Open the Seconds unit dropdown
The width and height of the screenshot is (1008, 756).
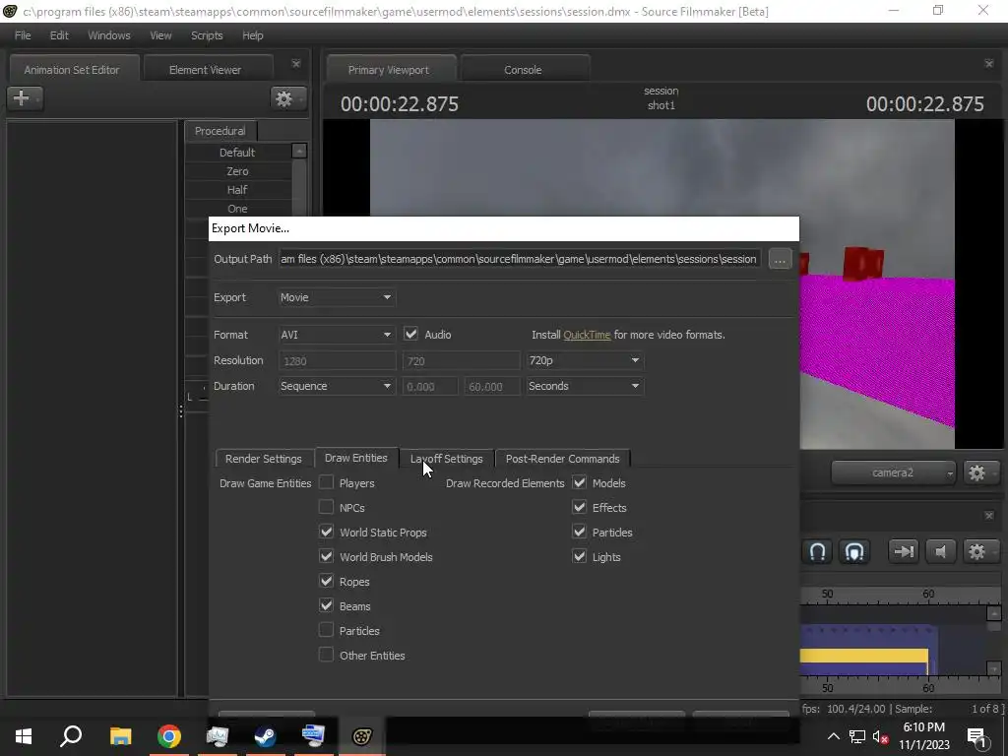[584, 386]
